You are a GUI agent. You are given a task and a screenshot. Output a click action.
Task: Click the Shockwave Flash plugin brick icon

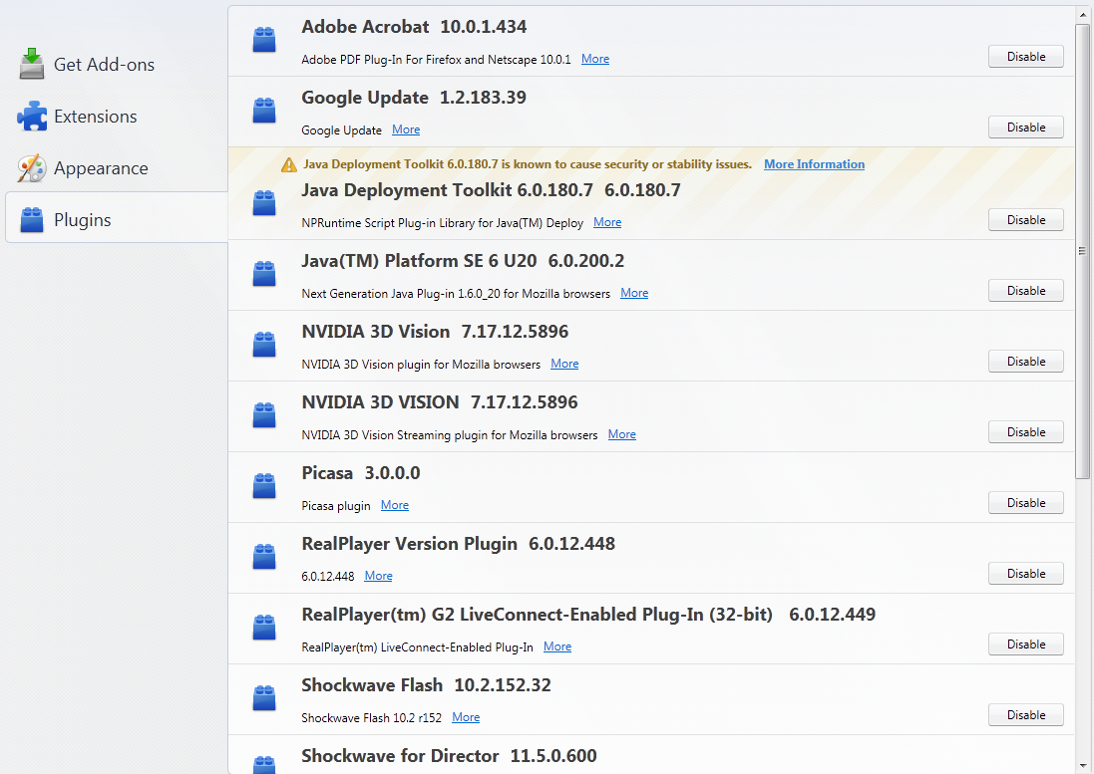click(x=264, y=698)
